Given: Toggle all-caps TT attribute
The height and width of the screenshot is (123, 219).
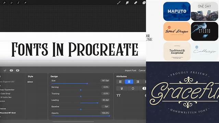Looking at the screenshot, I should pos(119,95).
